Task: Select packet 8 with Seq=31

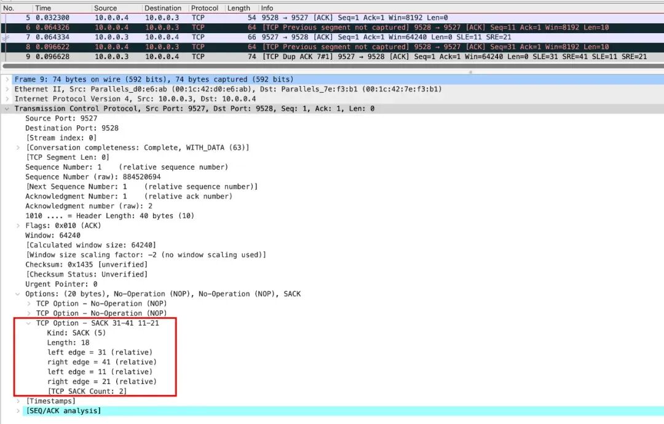Action: click(332, 47)
